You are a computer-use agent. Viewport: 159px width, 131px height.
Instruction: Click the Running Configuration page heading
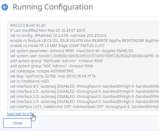[53, 7]
